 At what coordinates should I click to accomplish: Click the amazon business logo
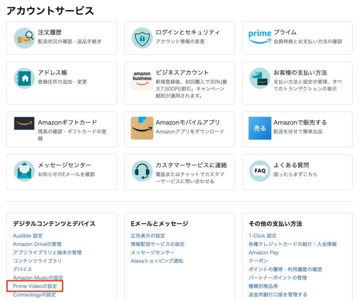tap(142, 79)
